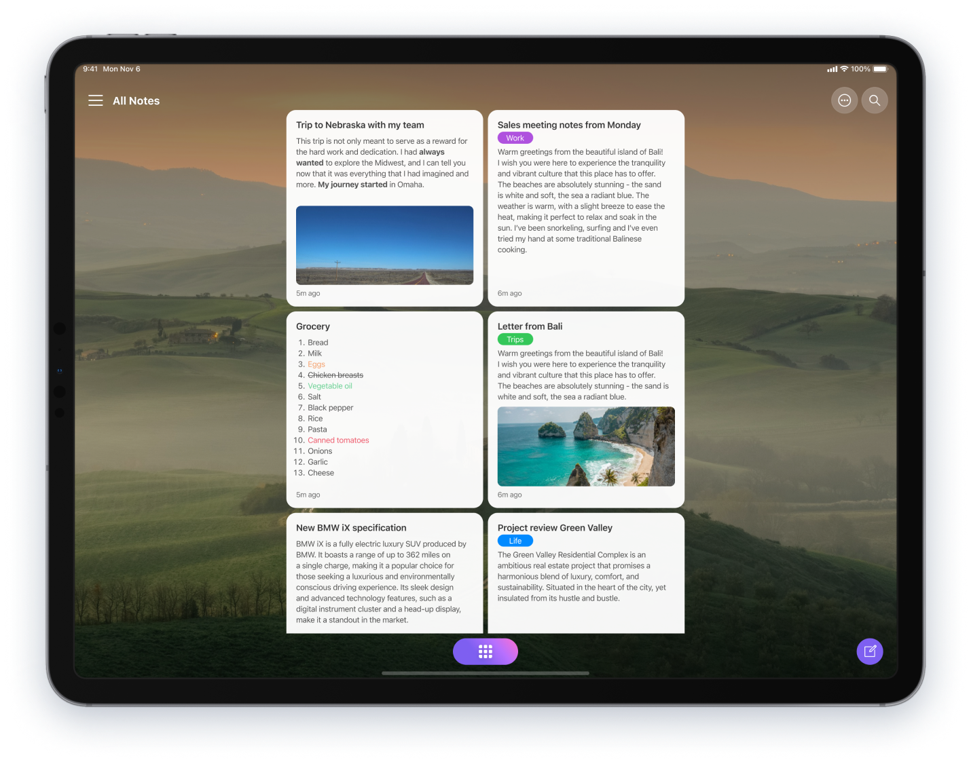Tap the cellular signal bars icon

point(832,69)
